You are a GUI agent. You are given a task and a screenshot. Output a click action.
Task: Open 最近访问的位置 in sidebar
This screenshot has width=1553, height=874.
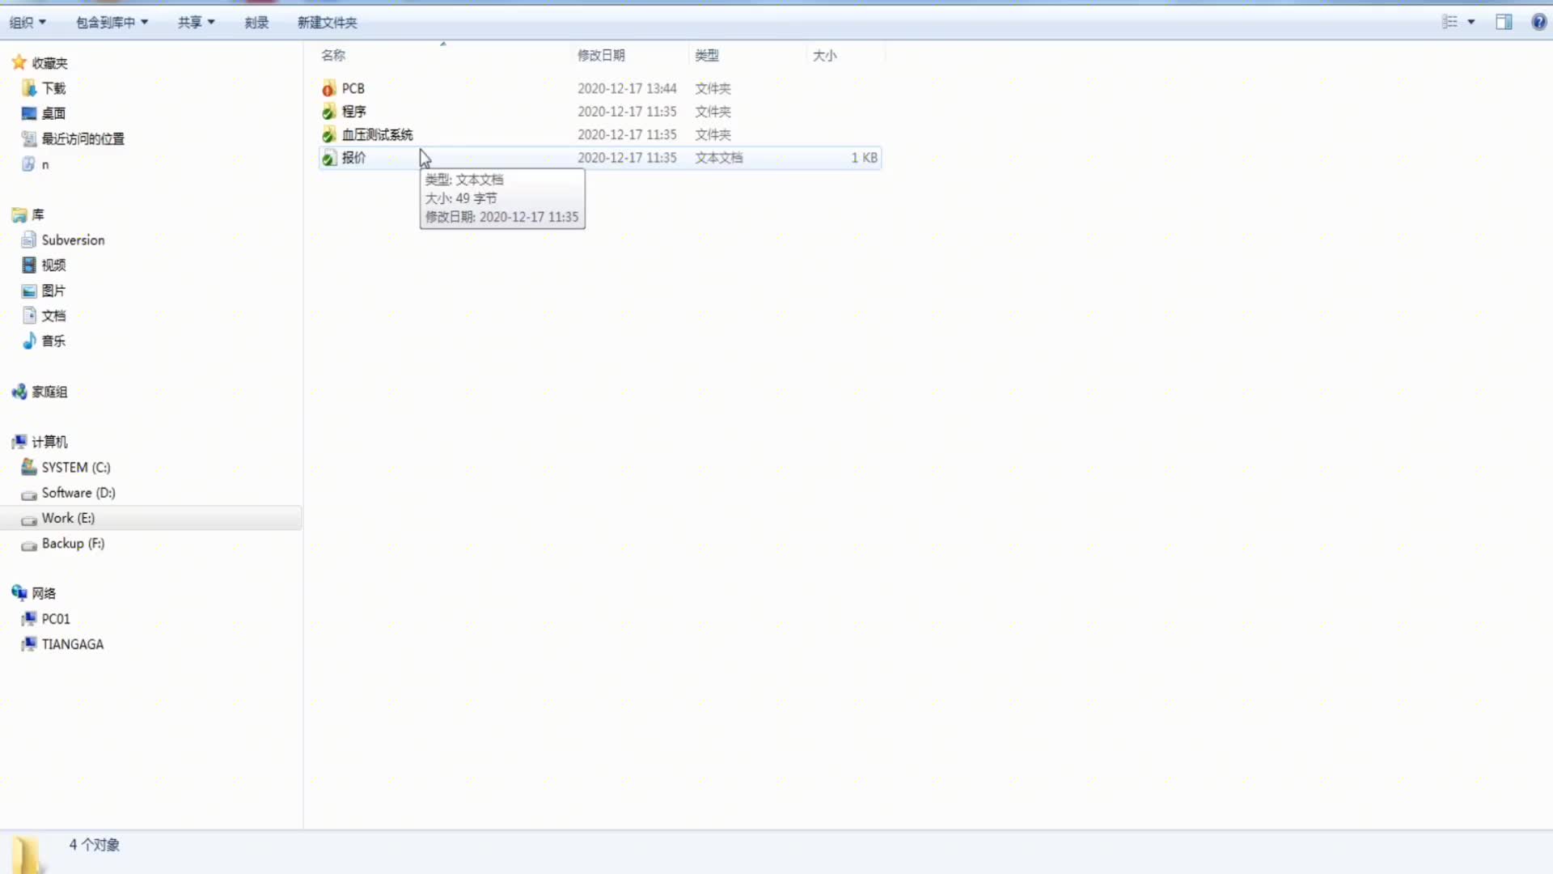click(x=83, y=138)
